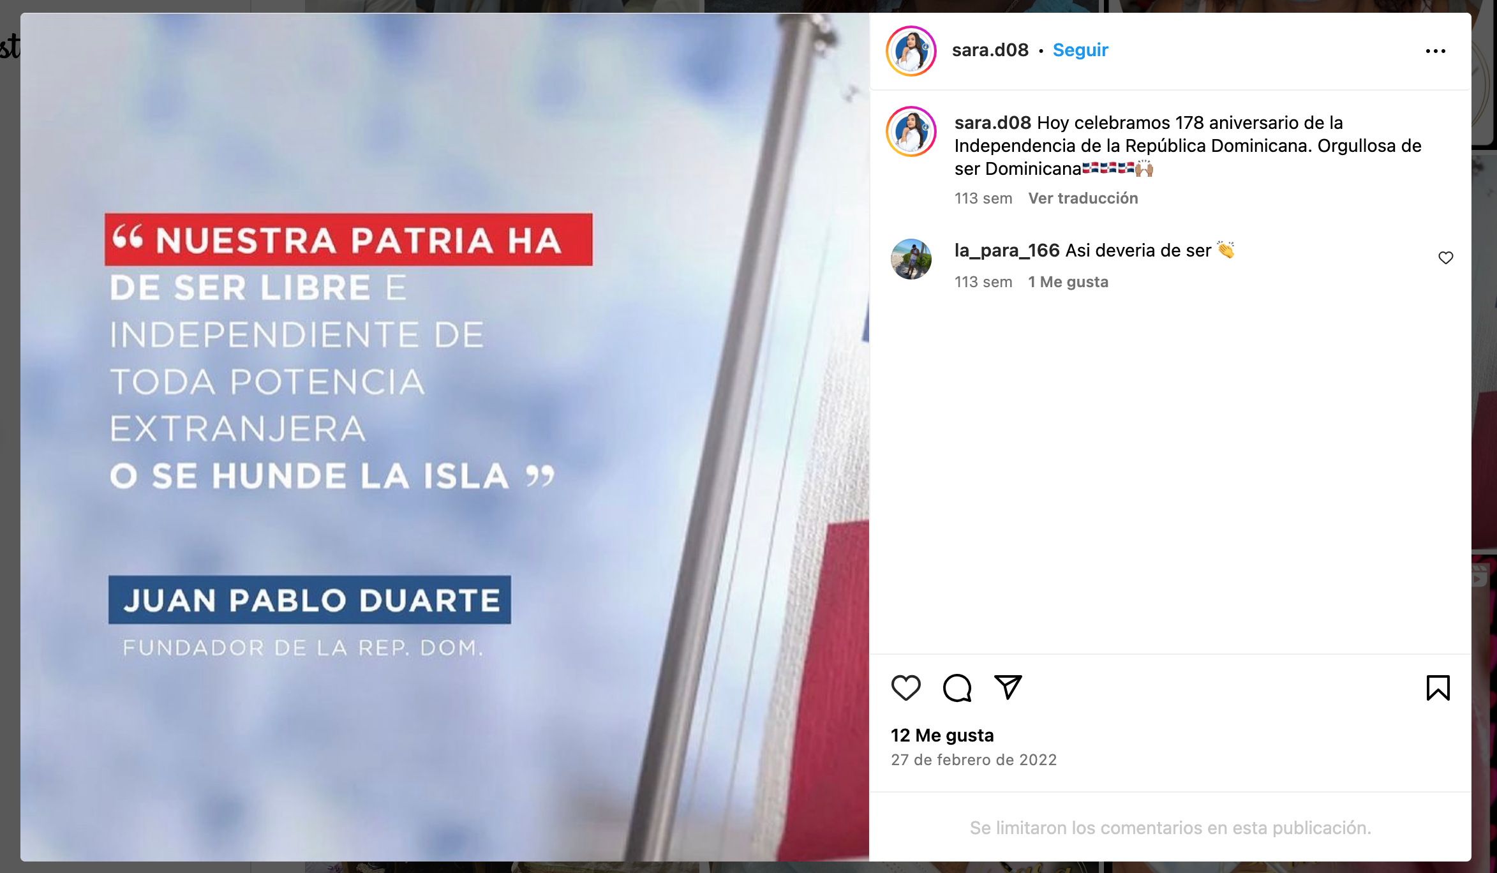Like the post with the heart icon
Viewport: 1497px width, 873px height.
pyautogui.click(x=905, y=688)
